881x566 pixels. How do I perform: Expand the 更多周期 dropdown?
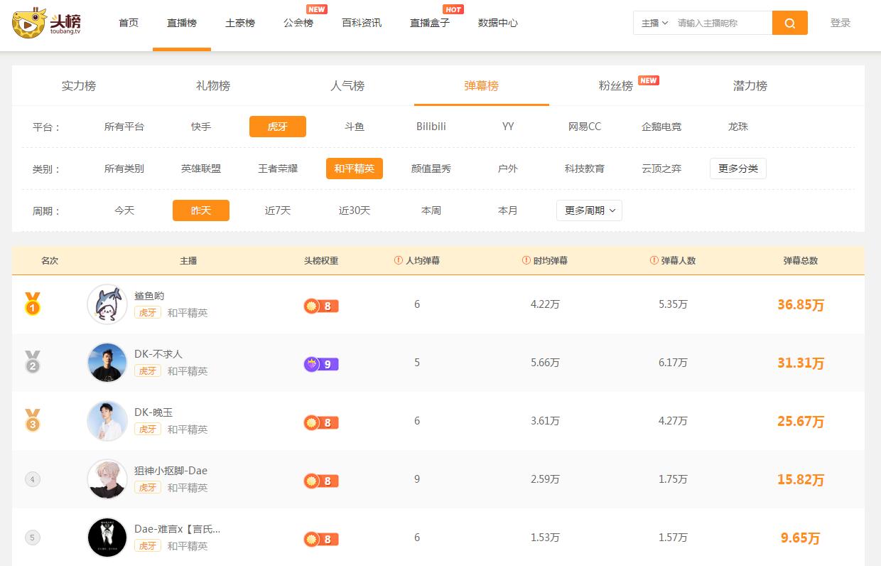click(589, 210)
